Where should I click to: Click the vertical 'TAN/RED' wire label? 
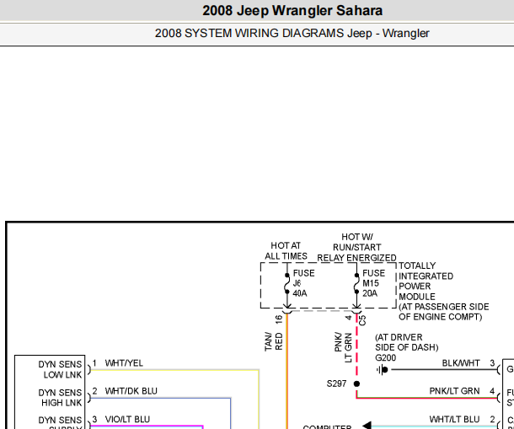[273, 341]
